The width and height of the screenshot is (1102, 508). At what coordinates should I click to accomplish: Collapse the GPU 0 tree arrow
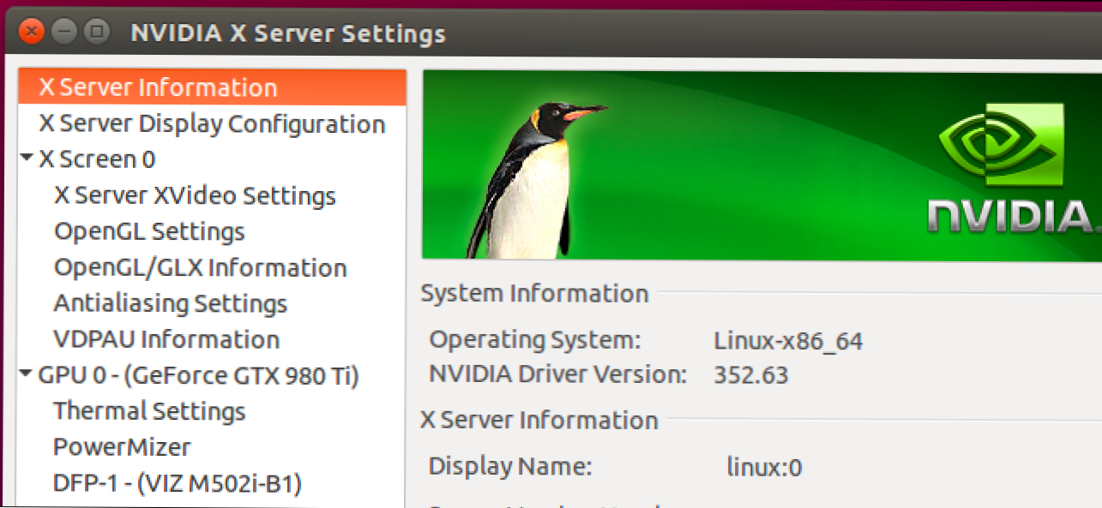(x=27, y=374)
